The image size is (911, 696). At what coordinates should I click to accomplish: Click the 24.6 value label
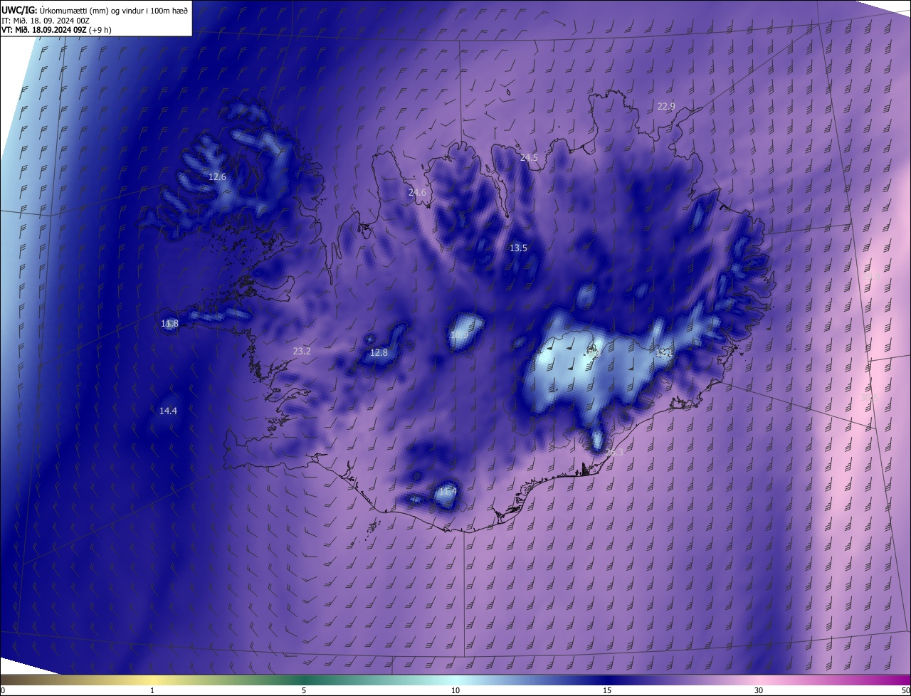pyautogui.click(x=417, y=192)
